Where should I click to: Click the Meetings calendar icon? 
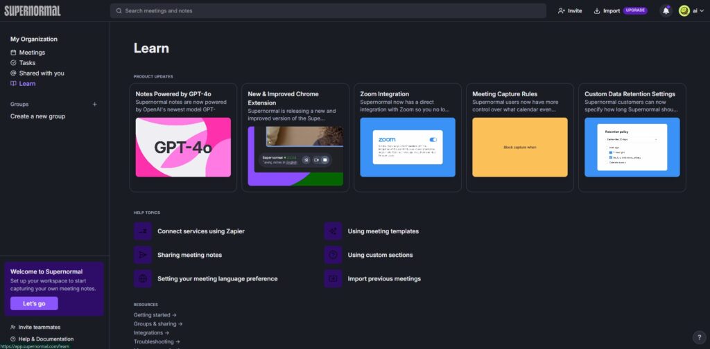point(13,53)
